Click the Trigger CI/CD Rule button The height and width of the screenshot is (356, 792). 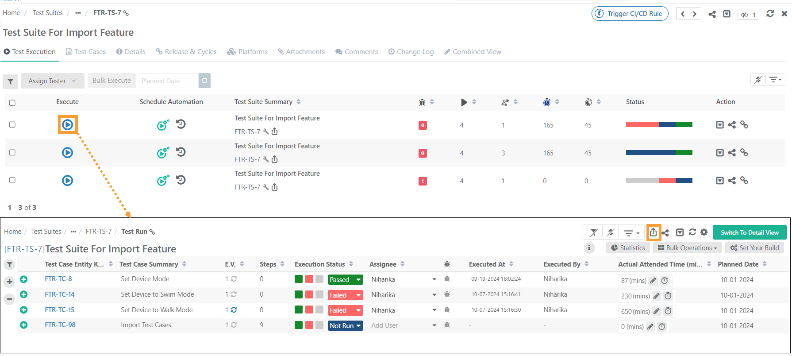pyautogui.click(x=630, y=14)
